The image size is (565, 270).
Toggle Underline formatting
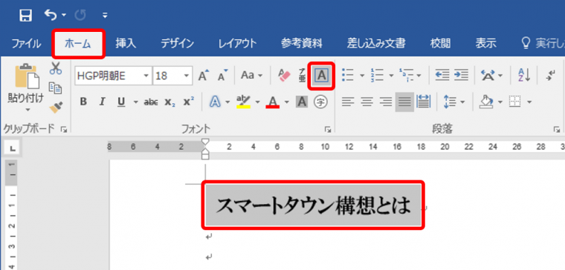coord(121,102)
